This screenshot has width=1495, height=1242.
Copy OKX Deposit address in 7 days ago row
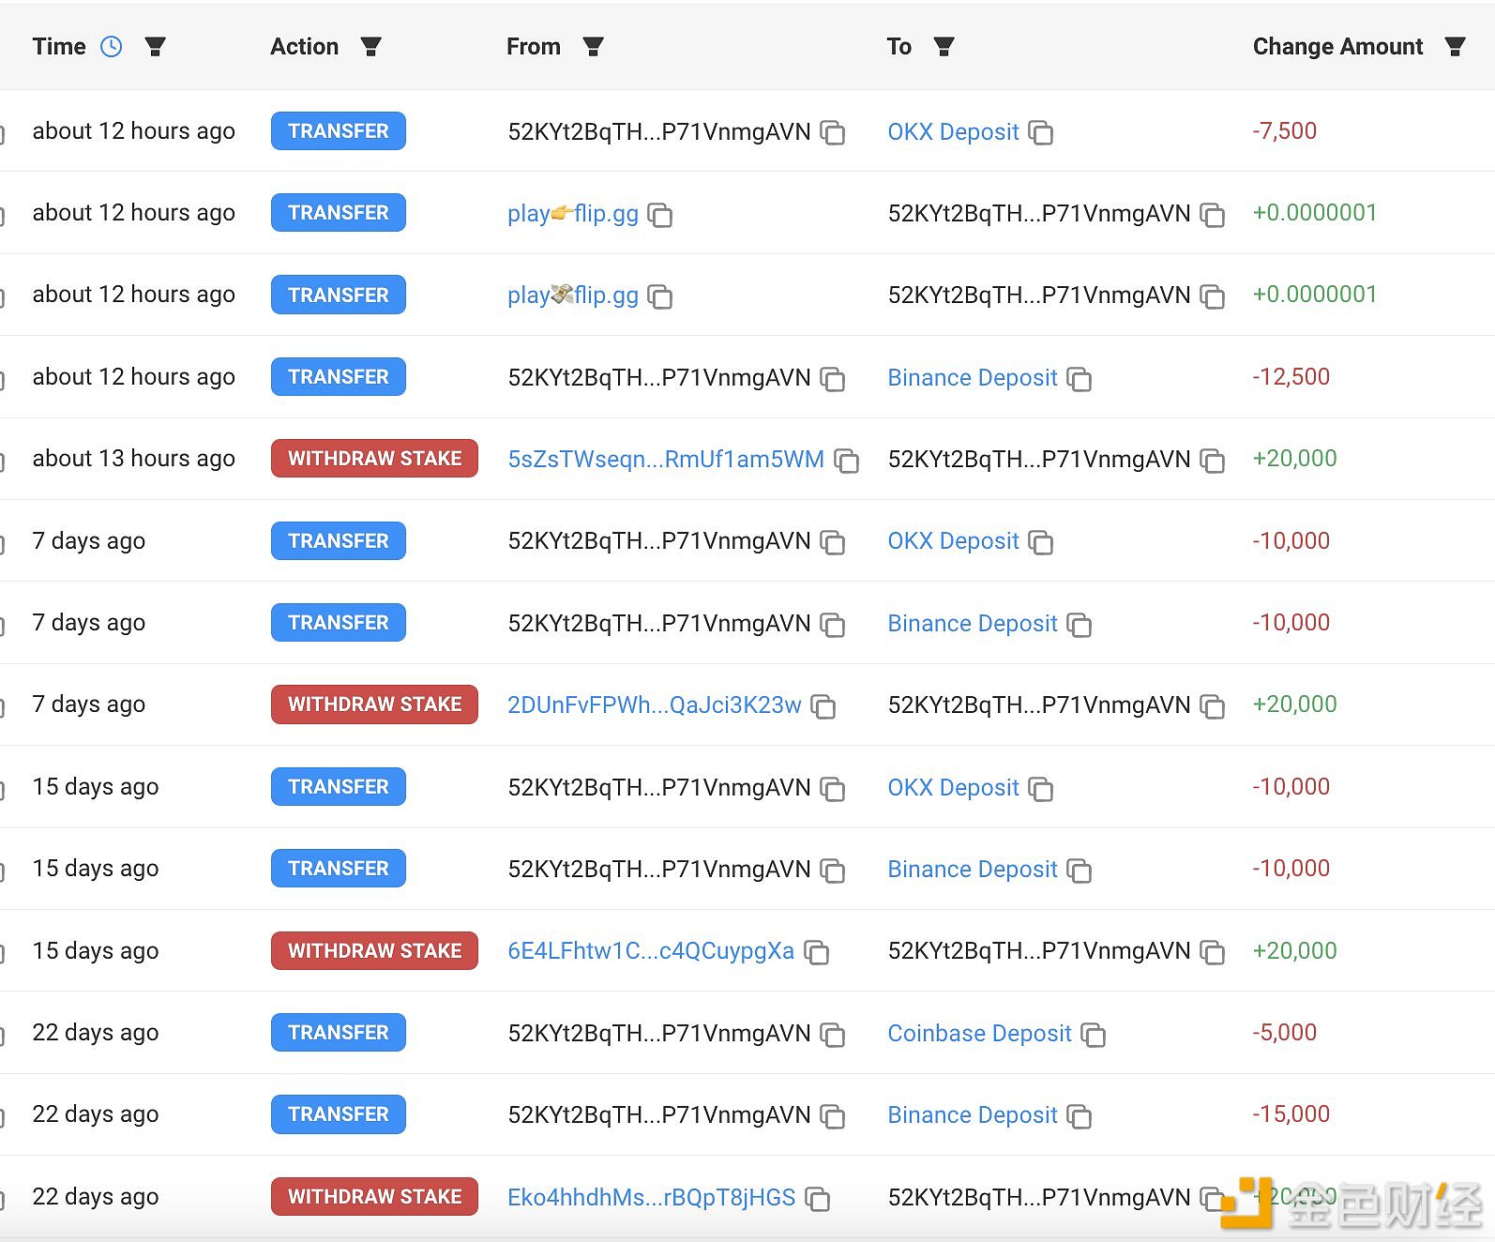pos(1041,542)
